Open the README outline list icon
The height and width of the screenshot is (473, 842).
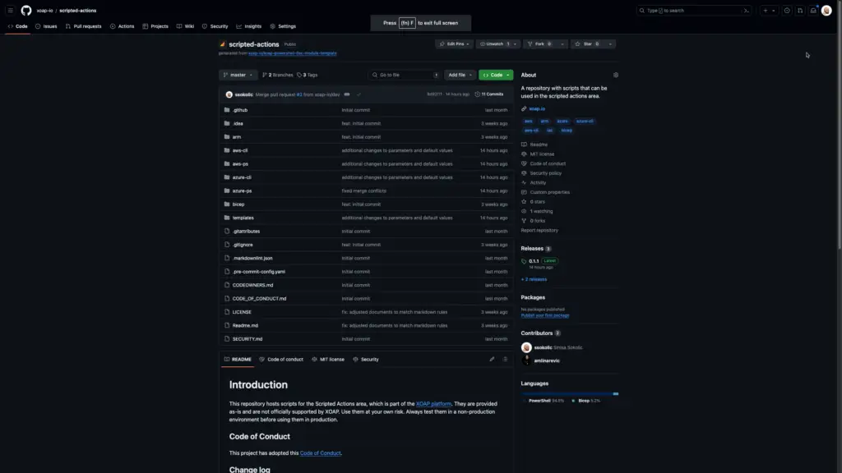pyautogui.click(x=506, y=360)
